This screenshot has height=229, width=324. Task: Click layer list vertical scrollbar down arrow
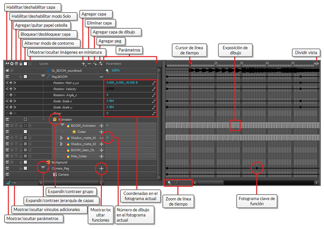pyautogui.click(x=159, y=178)
